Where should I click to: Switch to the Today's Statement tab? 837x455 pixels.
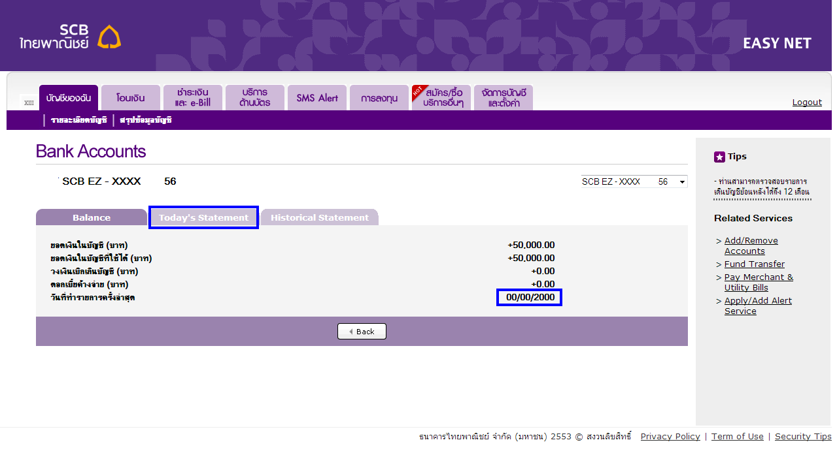(204, 217)
